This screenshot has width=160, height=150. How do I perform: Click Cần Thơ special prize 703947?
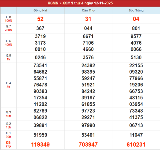click(88, 145)
